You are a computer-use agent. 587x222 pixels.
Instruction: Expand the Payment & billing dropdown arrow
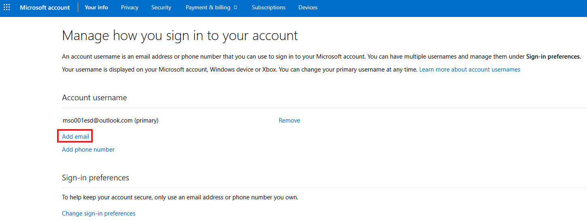click(x=236, y=7)
